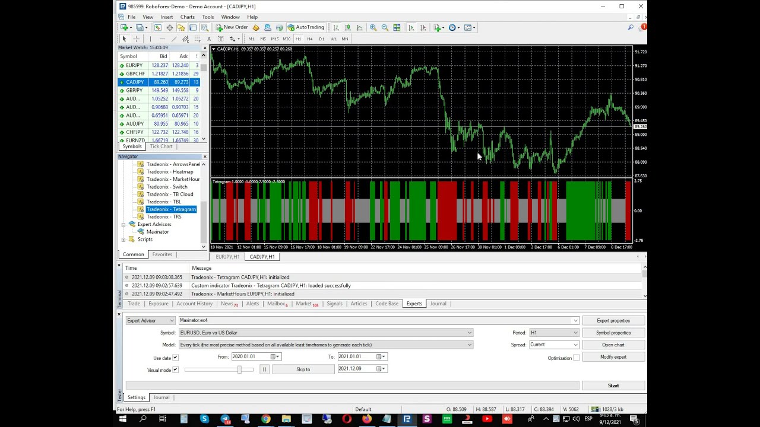Open the Period H1 dropdown
Image resolution: width=760 pixels, height=427 pixels.
(554, 333)
